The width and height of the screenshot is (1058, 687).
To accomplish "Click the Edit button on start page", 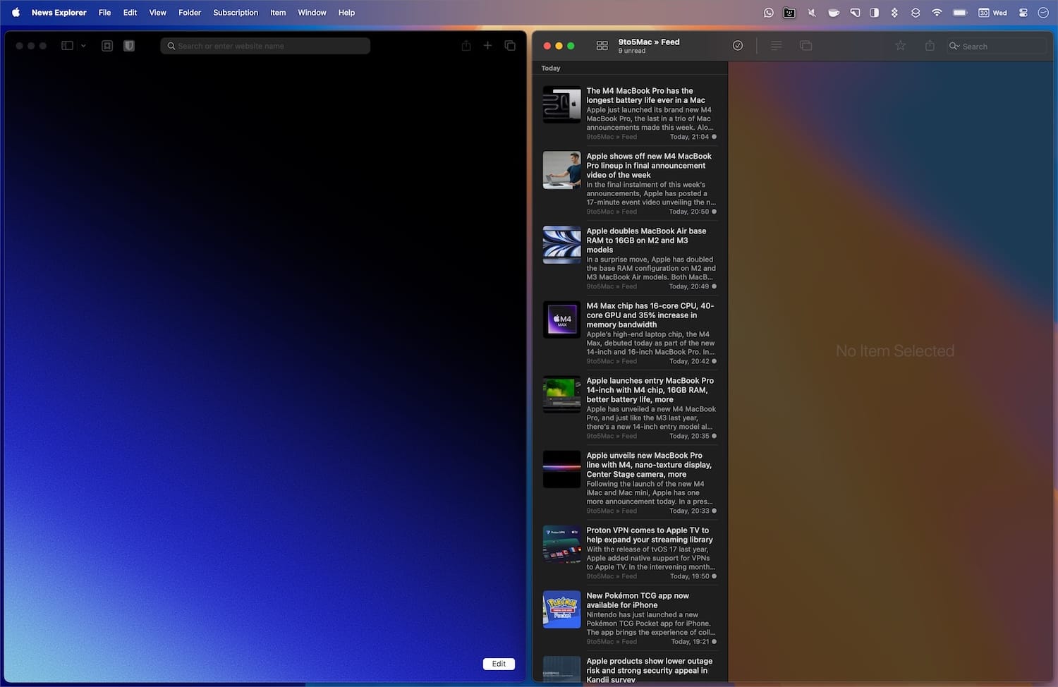I will [499, 664].
